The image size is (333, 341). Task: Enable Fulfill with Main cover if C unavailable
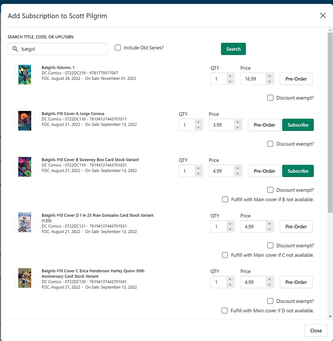coord(225,255)
